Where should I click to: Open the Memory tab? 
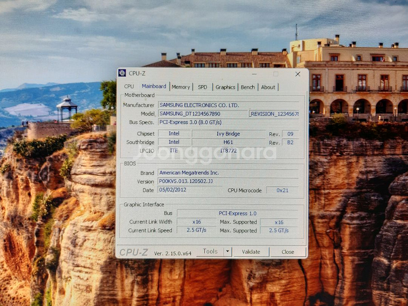tap(181, 87)
